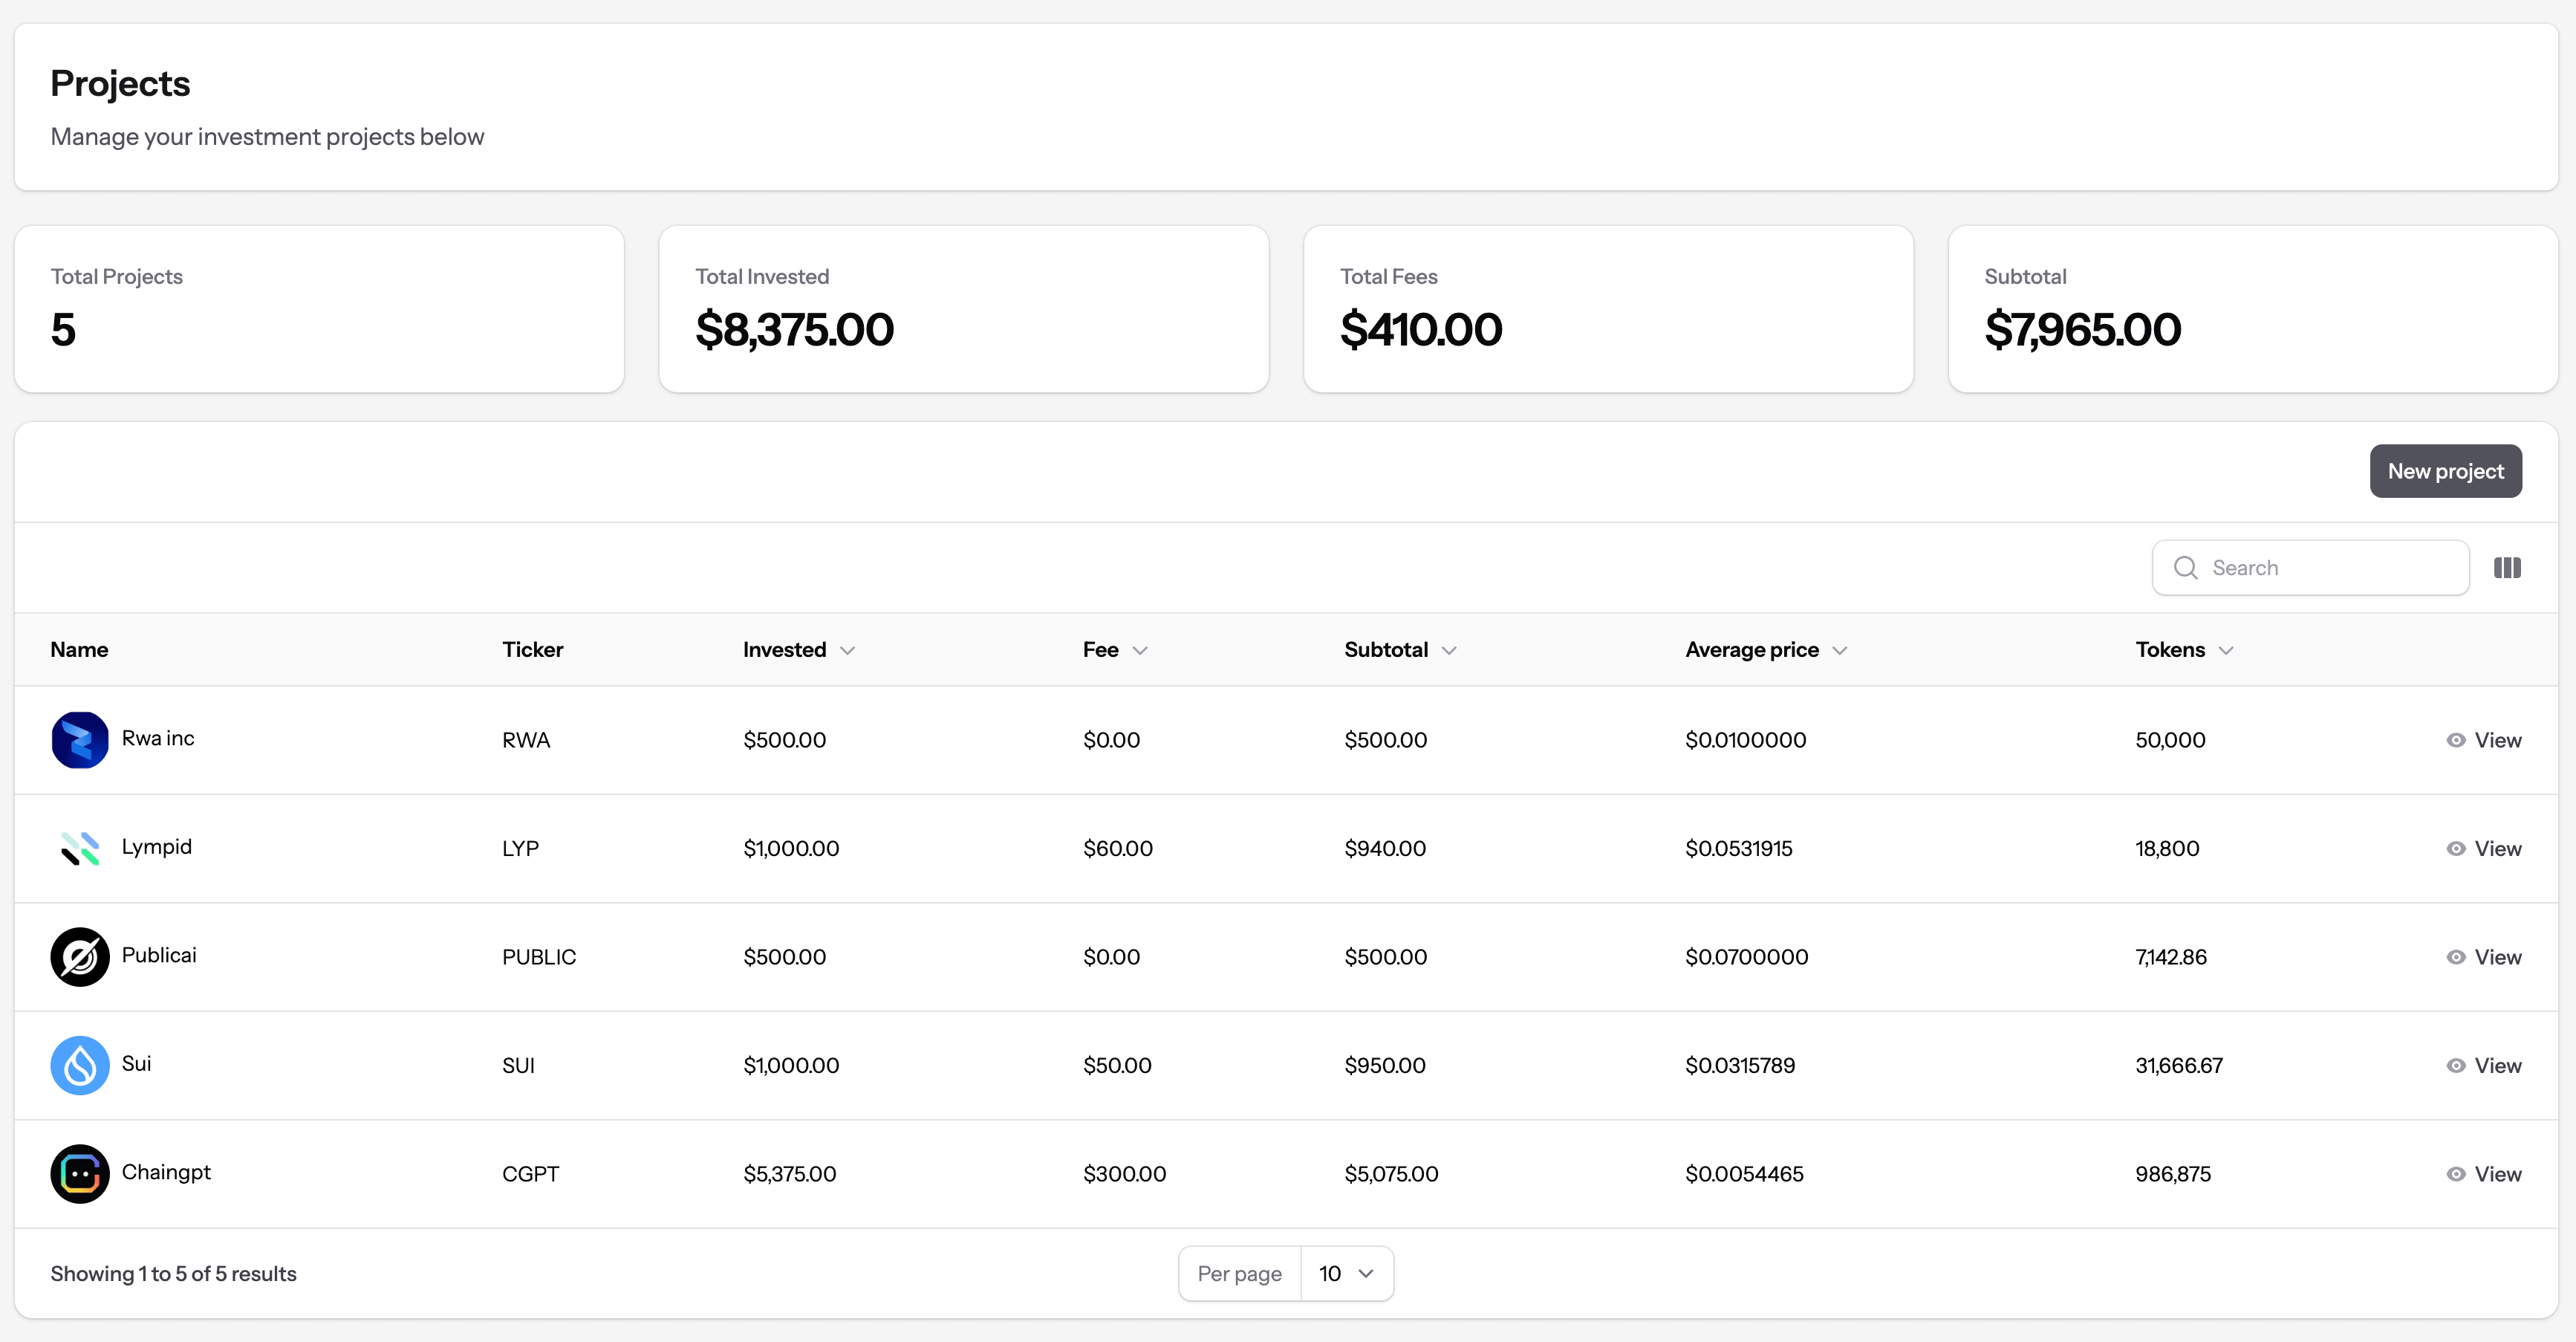Click the Rwa inc project logo
Screen dimensions: 2576x1342
click(x=80, y=739)
